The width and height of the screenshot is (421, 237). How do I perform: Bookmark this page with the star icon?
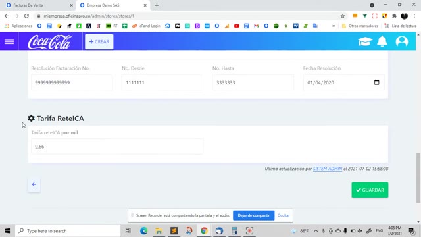tap(343, 16)
